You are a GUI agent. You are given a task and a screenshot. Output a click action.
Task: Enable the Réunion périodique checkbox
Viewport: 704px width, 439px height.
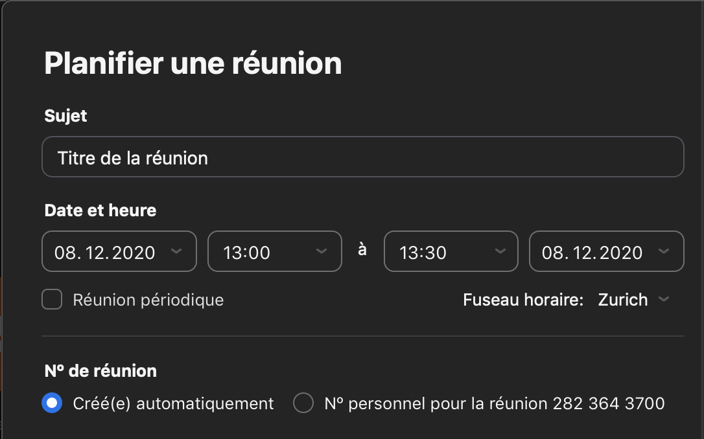coord(52,300)
